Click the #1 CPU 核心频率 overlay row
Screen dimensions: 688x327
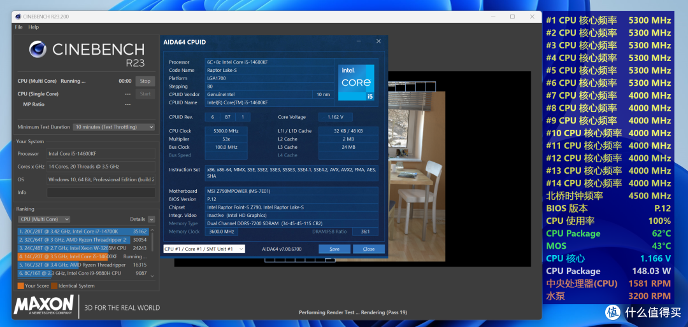tap(608, 20)
